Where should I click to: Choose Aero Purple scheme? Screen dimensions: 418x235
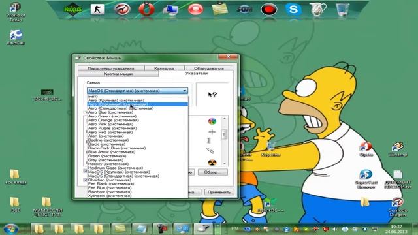pyautogui.click(x=138, y=128)
